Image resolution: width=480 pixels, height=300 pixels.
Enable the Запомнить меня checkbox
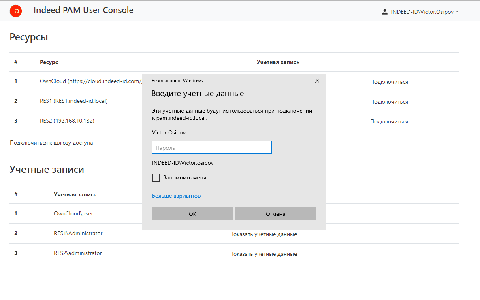click(x=156, y=178)
